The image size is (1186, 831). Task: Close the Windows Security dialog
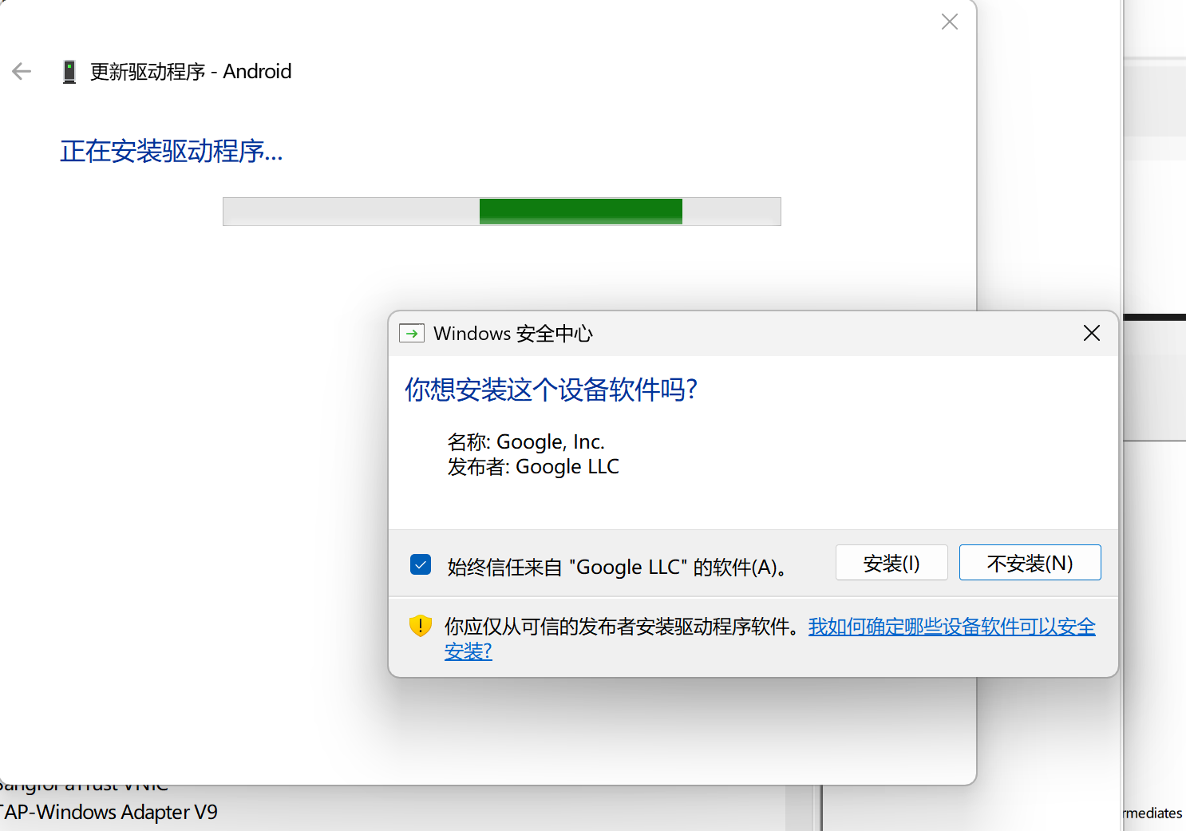click(x=1091, y=333)
